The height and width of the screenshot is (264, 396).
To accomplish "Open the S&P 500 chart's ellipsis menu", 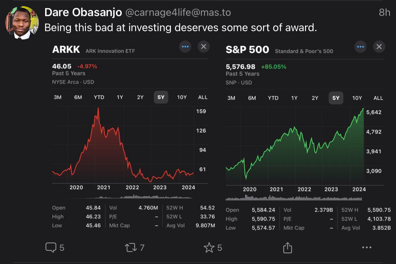I will (360, 47).
